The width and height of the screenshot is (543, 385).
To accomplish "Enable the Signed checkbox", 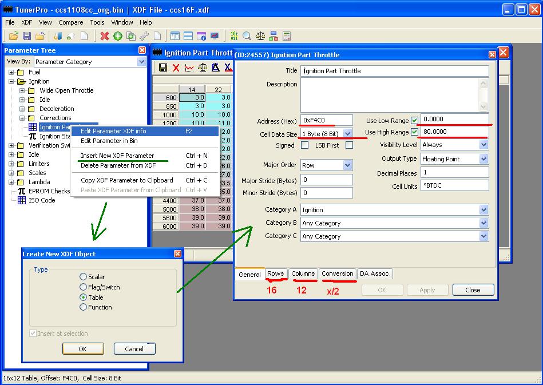I will click(x=304, y=145).
